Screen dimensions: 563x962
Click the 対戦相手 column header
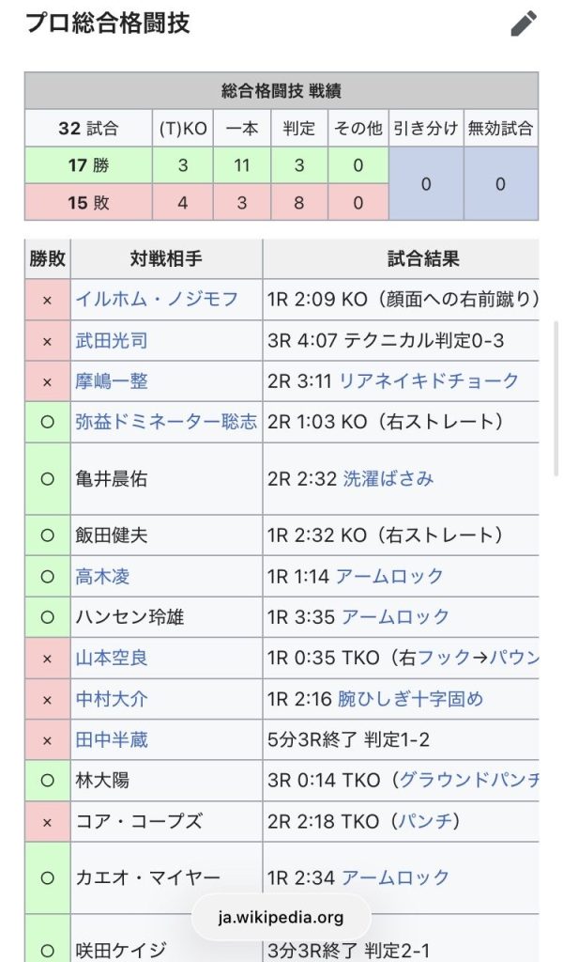tap(166, 258)
